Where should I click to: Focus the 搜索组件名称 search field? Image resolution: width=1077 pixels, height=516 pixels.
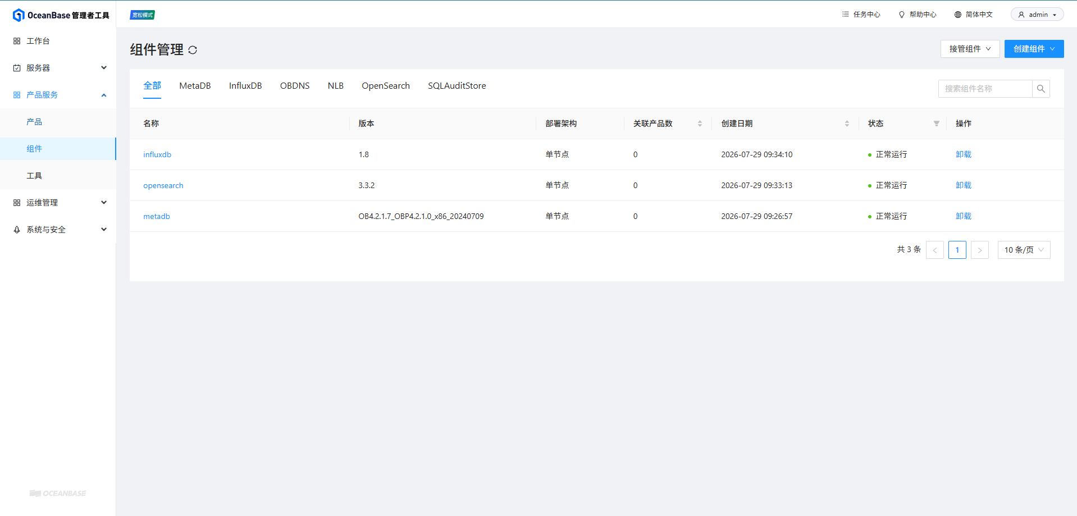[985, 89]
